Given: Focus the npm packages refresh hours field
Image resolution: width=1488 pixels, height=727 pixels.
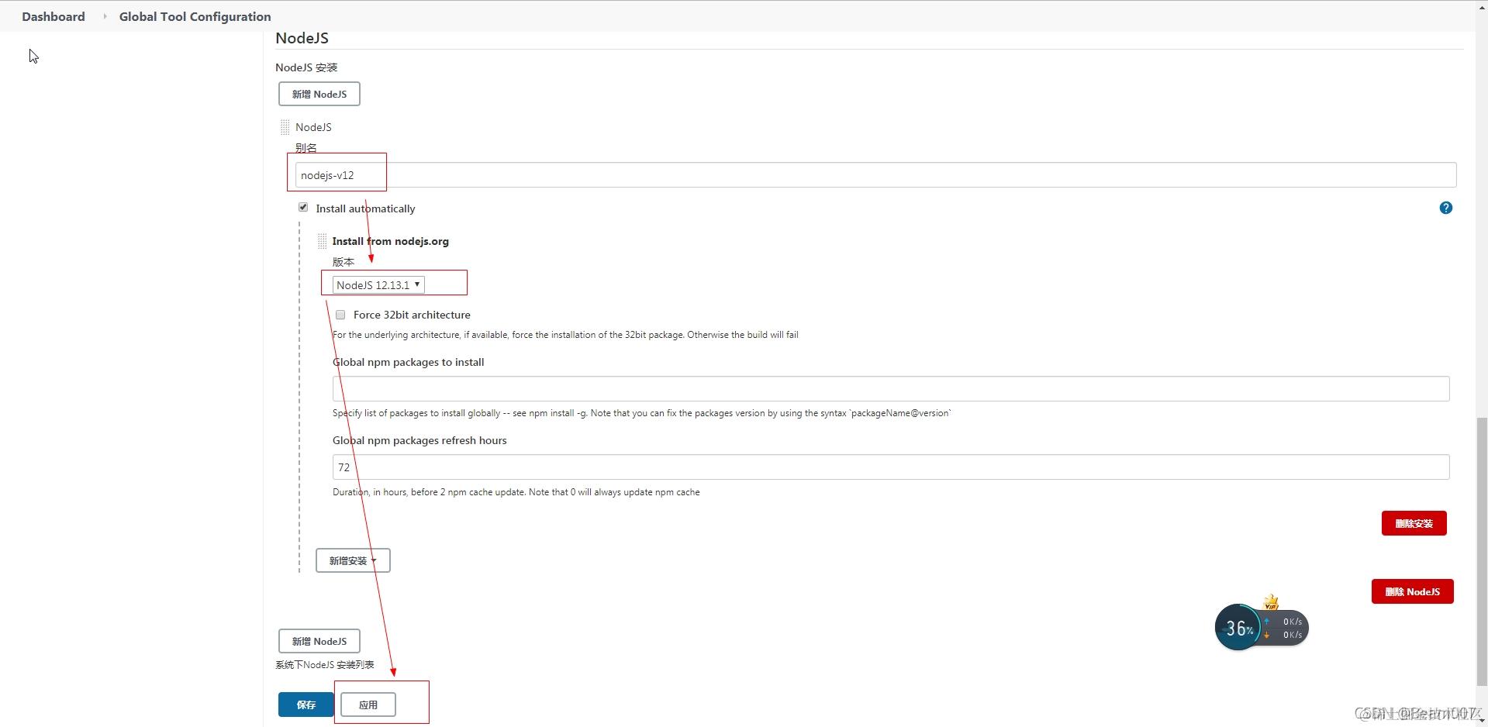Looking at the screenshot, I should 891,467.
